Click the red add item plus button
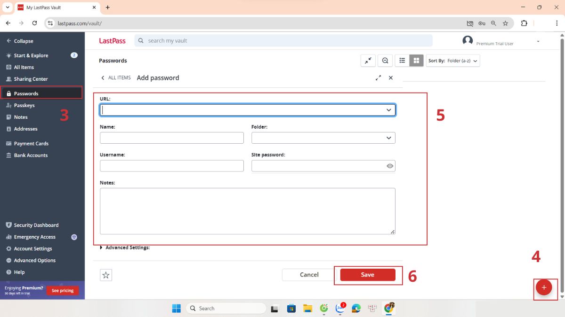The width and height of the screenshot is (565, 317). coord(544,287)
